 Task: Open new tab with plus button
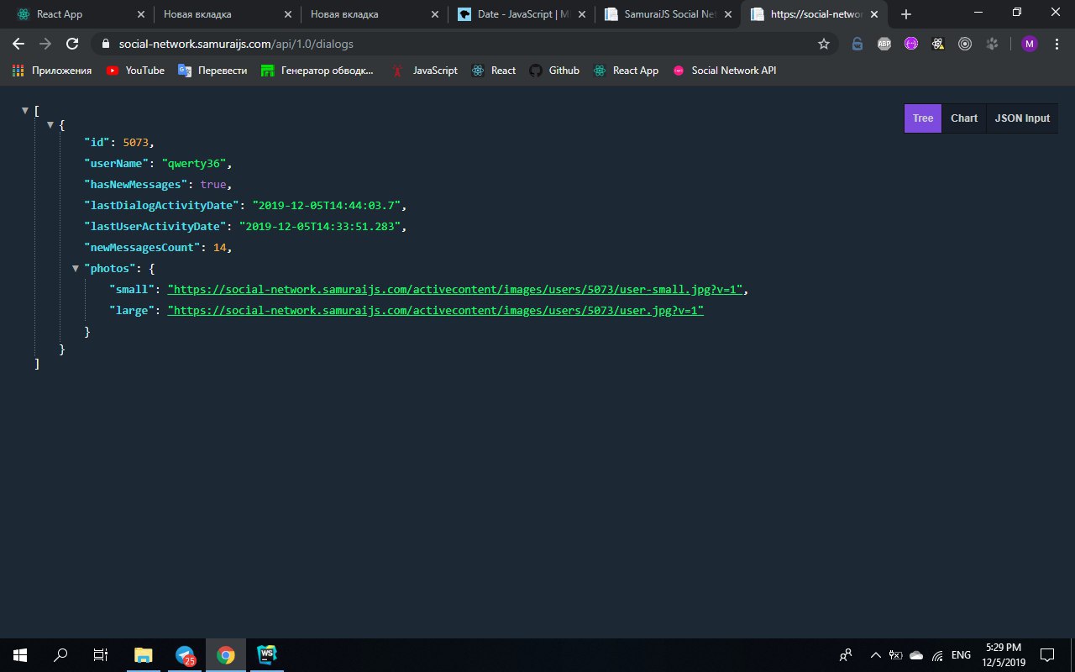click(x=906, y=14)
